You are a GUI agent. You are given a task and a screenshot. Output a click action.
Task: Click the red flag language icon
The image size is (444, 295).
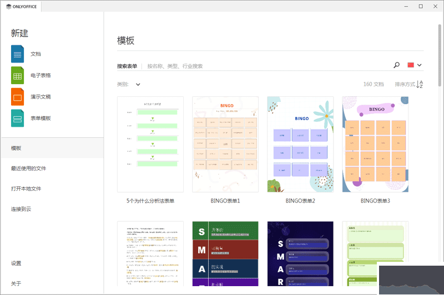click(411, 65)
